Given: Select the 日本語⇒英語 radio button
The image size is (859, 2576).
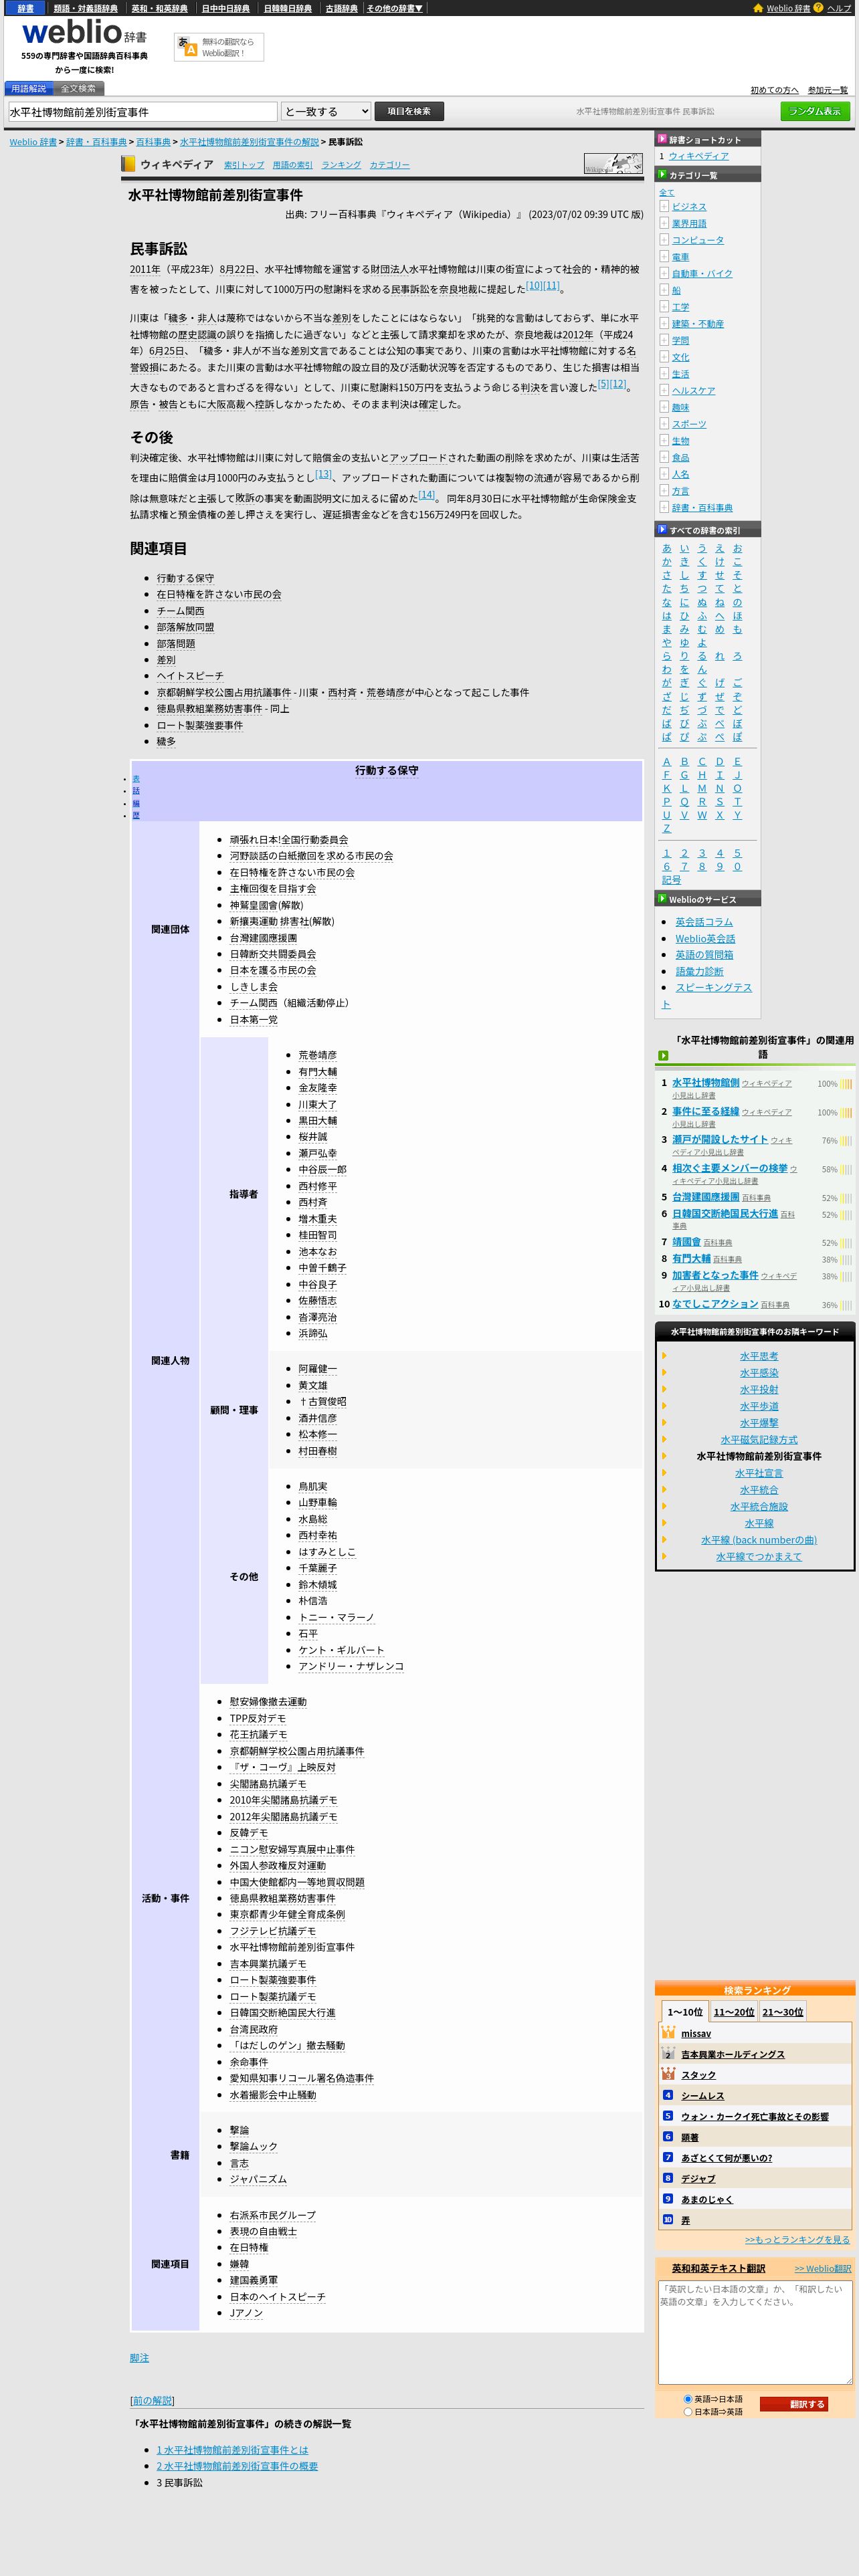Looking at the screenshot, I should click(688, 2412).
